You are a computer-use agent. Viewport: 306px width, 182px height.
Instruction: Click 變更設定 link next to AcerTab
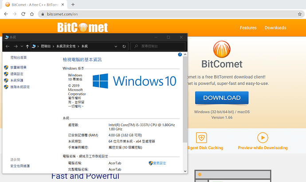[160, 163]
